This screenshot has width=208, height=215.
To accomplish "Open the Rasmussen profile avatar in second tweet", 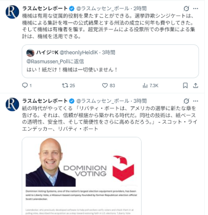I will tap(12, 104).
